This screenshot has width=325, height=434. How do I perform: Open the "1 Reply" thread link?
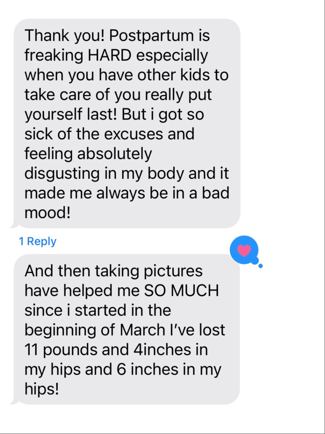coord(38,241)
